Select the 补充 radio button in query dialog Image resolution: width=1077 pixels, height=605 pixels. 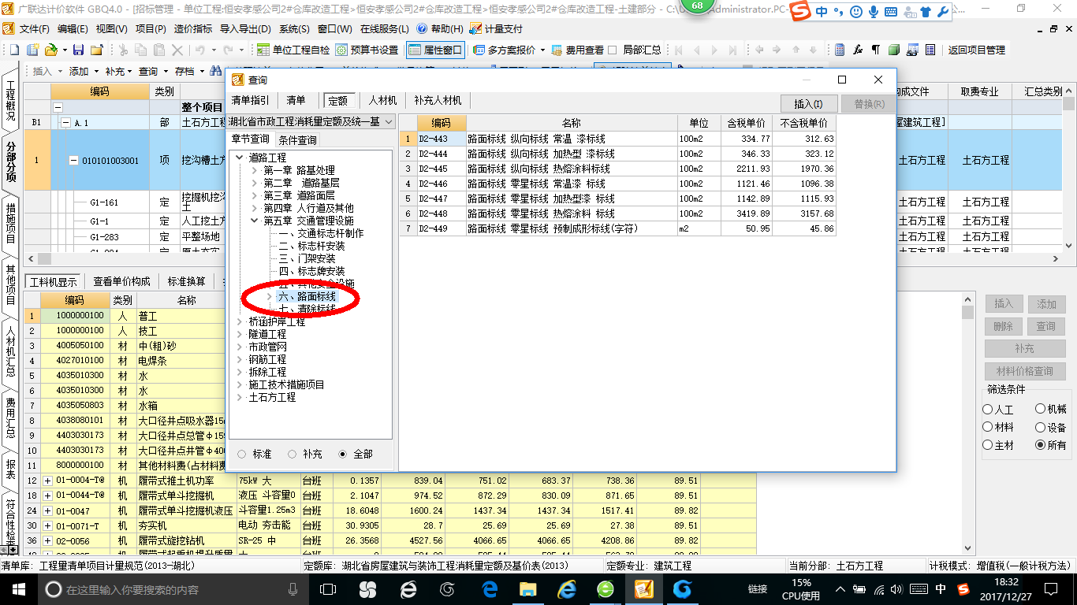coord(293,454)
